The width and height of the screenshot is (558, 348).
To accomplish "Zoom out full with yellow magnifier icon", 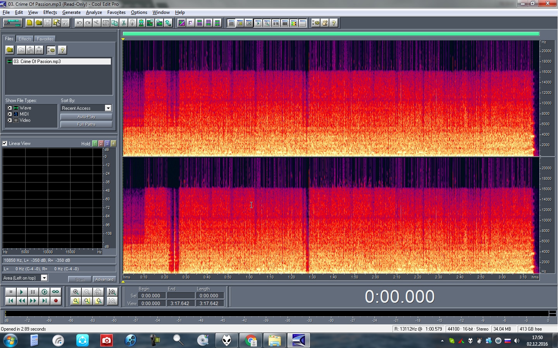I will pyautogui.click(x=76, y=300).
